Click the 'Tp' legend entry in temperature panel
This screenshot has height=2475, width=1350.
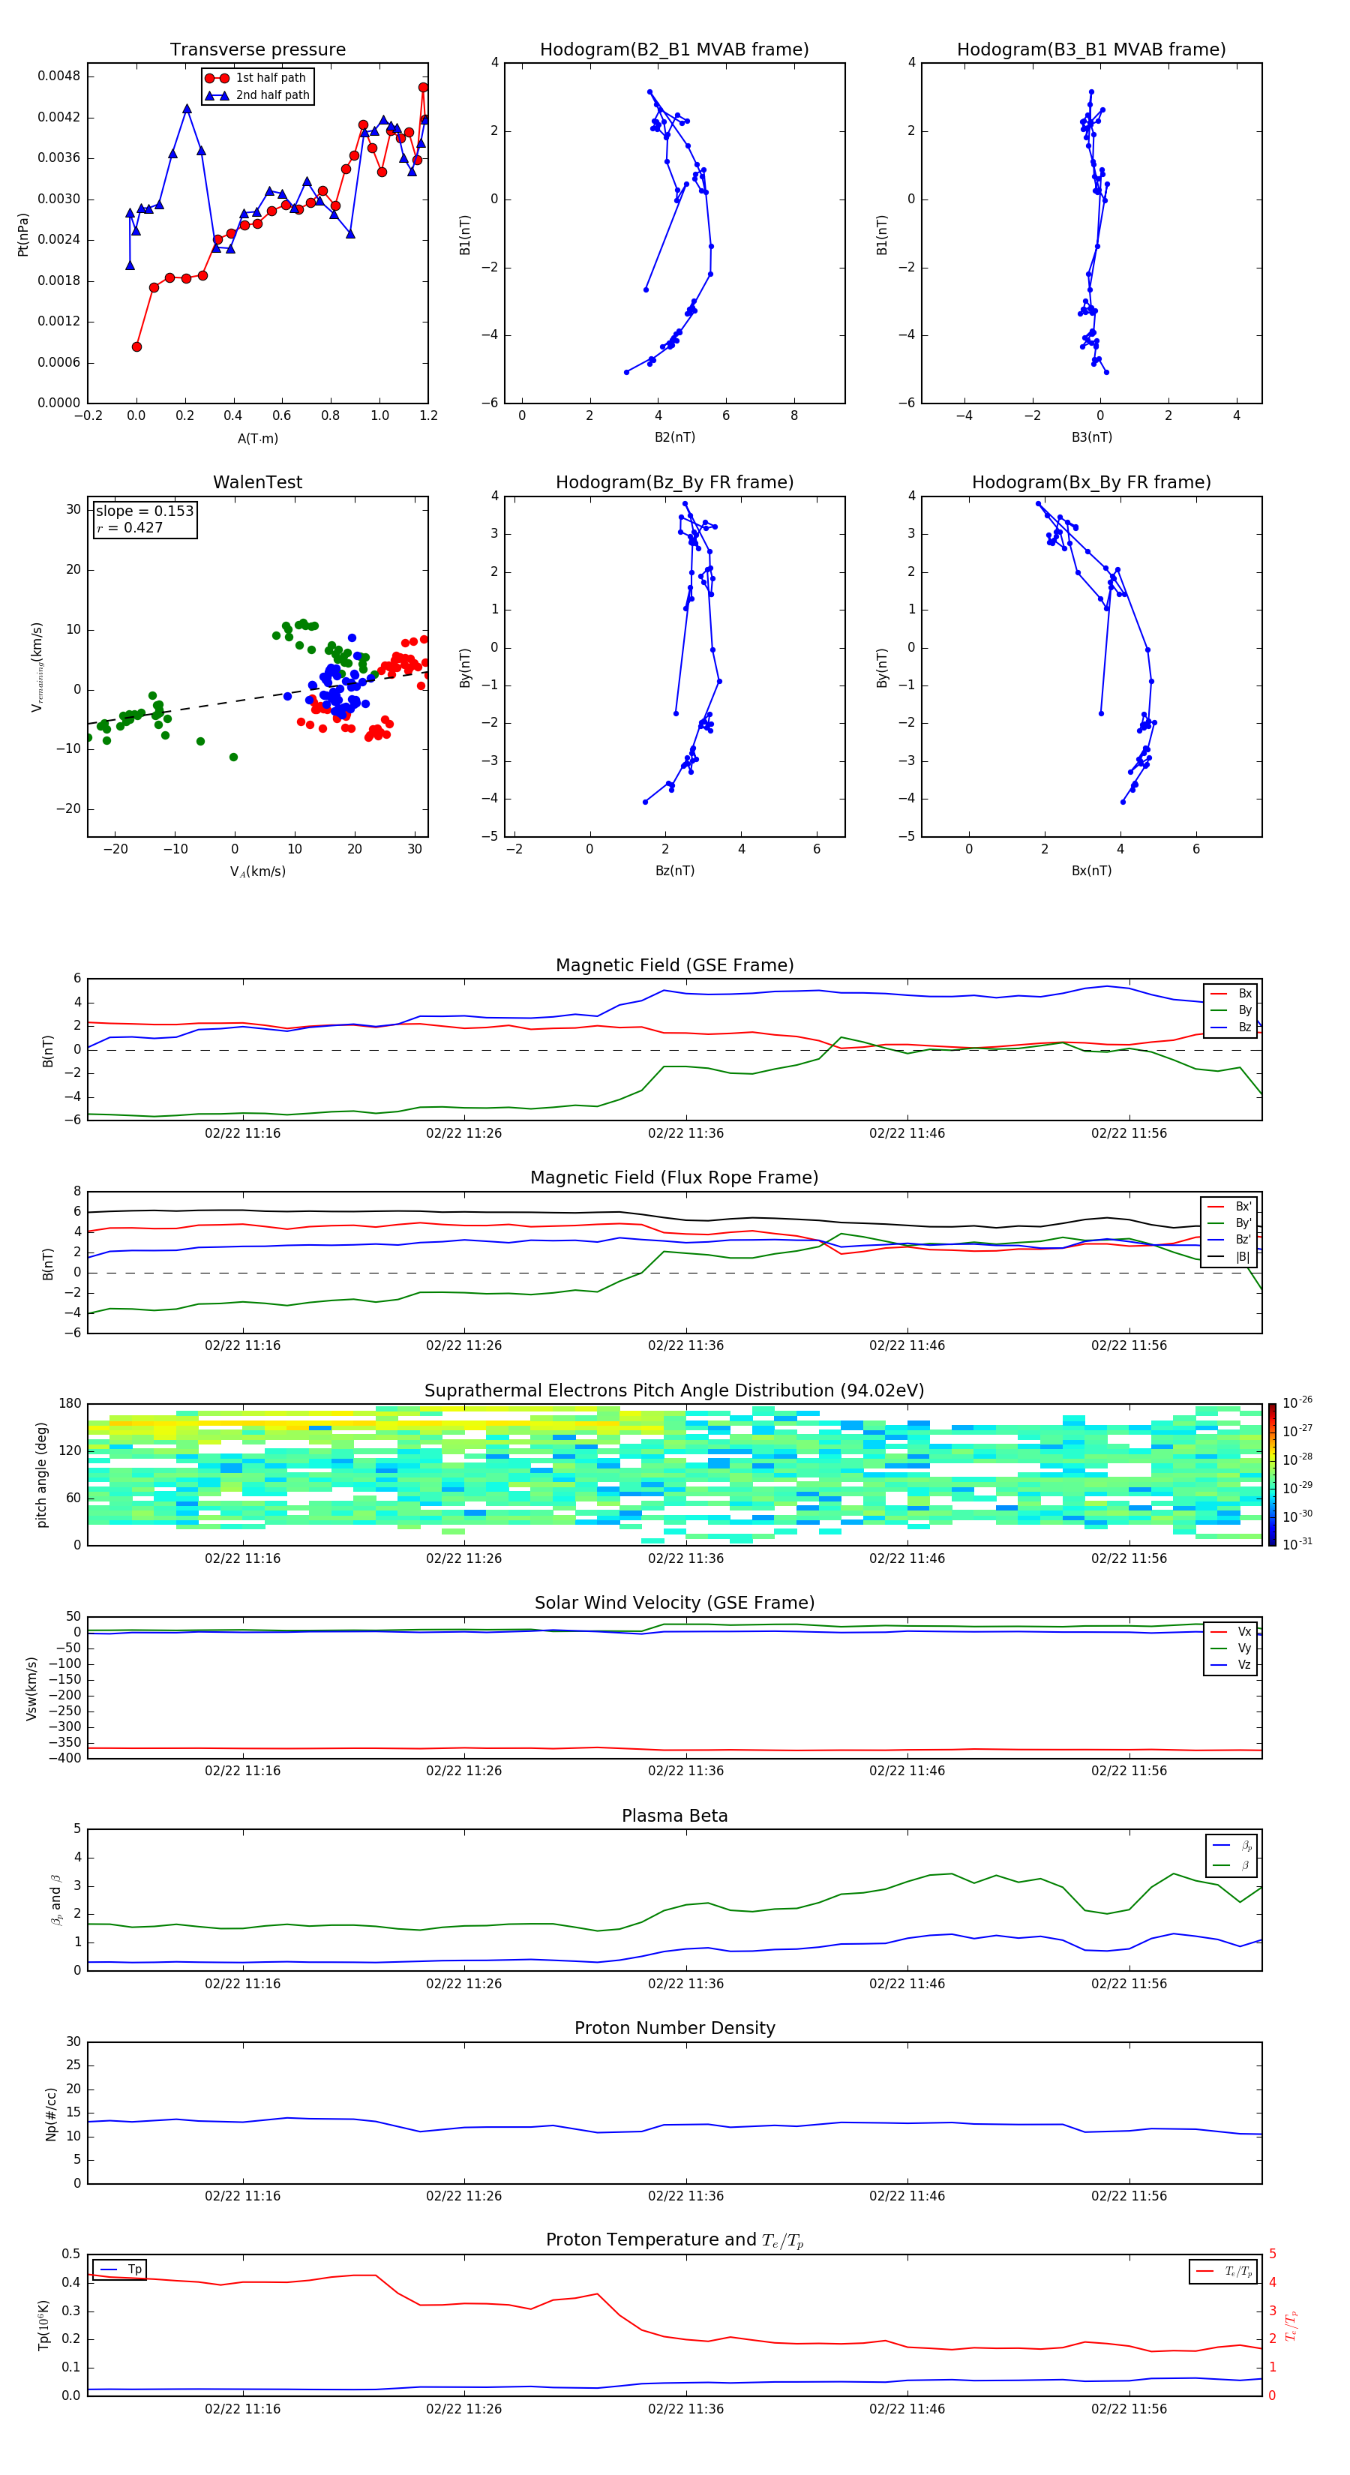point(121,2269)
